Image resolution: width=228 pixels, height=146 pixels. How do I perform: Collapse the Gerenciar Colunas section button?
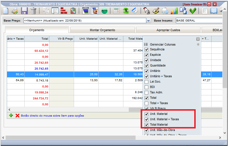198,44
